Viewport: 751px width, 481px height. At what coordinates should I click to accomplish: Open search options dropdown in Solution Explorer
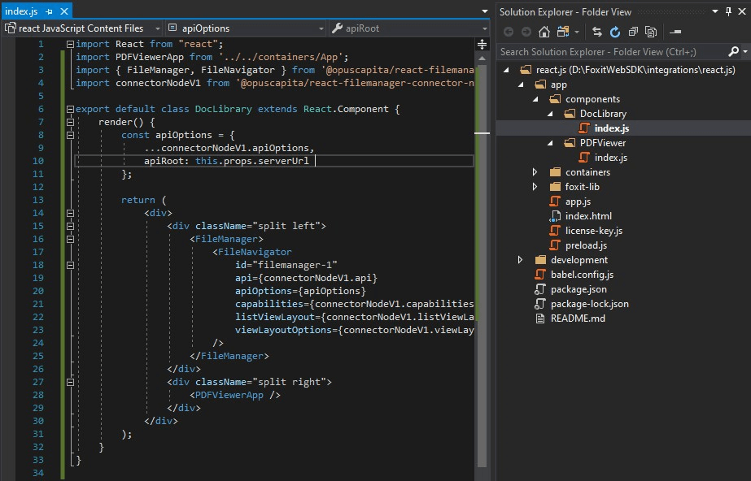pos(745,52)
